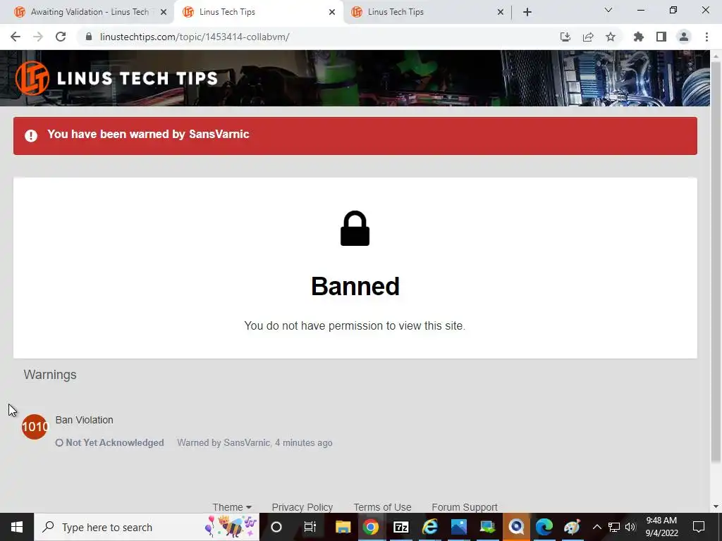This screenshot has width=722, height=541.
Task: Open Chrome three-dot menu
Action: 706,37
